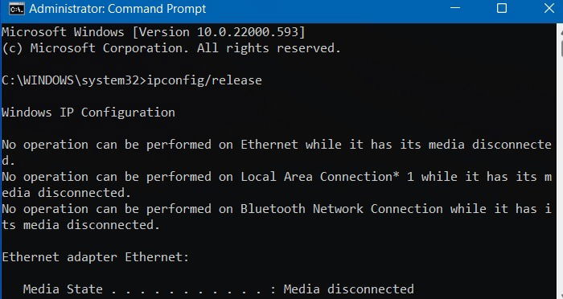The width and height of the screenshot is (563, 299).
Task: Close the Administrator Command Prompt window
Action: [549, 9]
